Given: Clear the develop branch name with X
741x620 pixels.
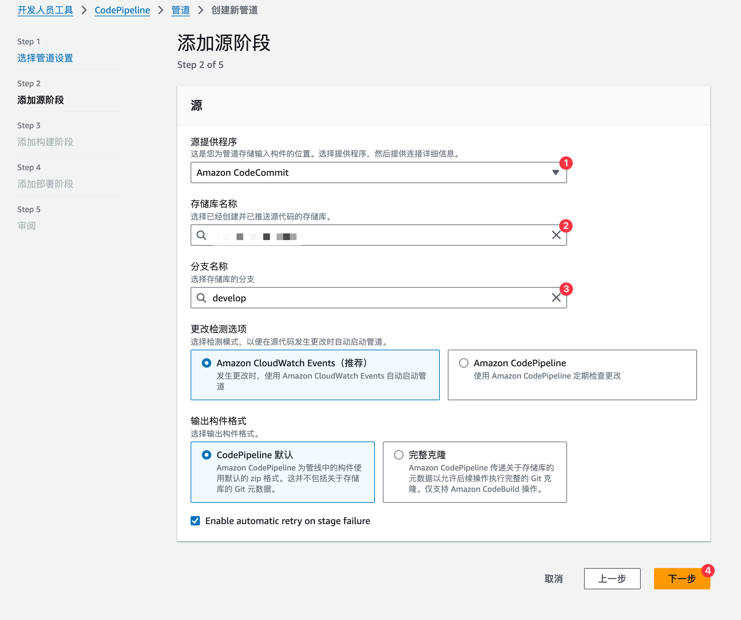Looking at the screenshot, I should click(556, 298).
